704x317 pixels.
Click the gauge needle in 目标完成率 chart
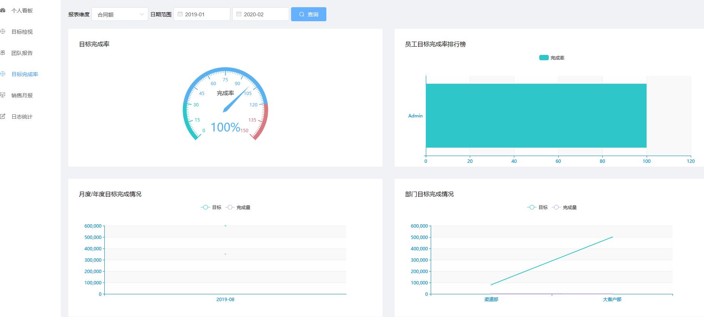click(x=235, y=100)
